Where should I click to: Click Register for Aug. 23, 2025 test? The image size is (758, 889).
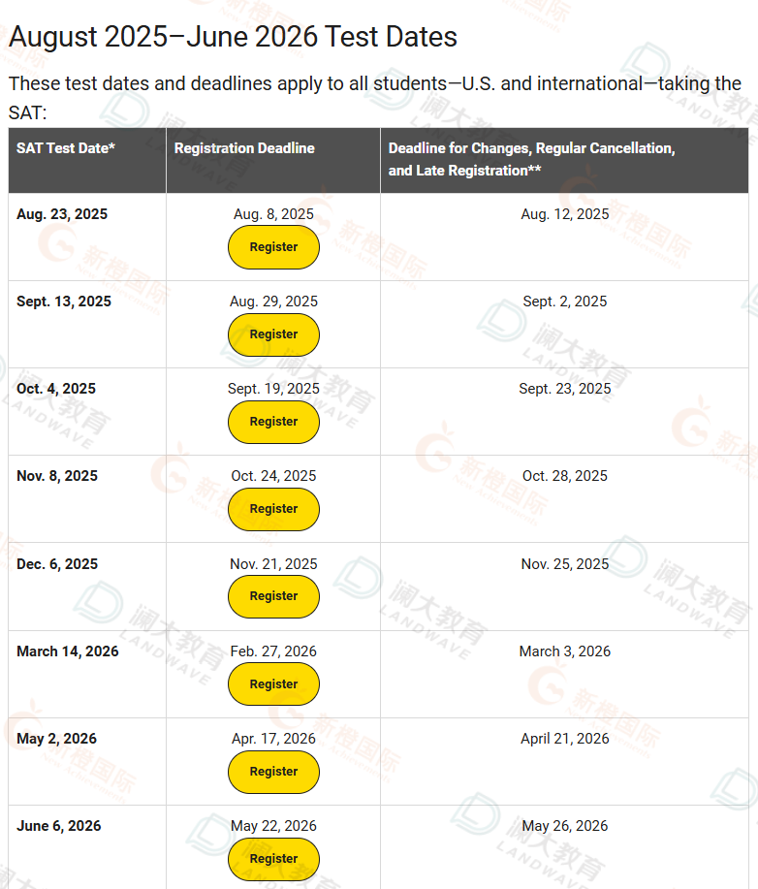coord(273,247)
